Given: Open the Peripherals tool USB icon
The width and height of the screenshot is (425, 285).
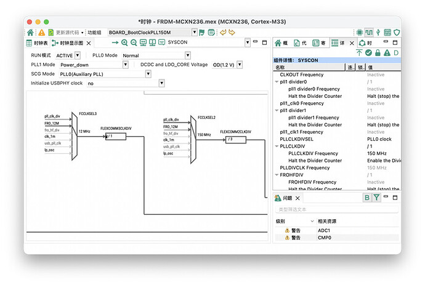Looking at the screenshot, I should [378, 33].
